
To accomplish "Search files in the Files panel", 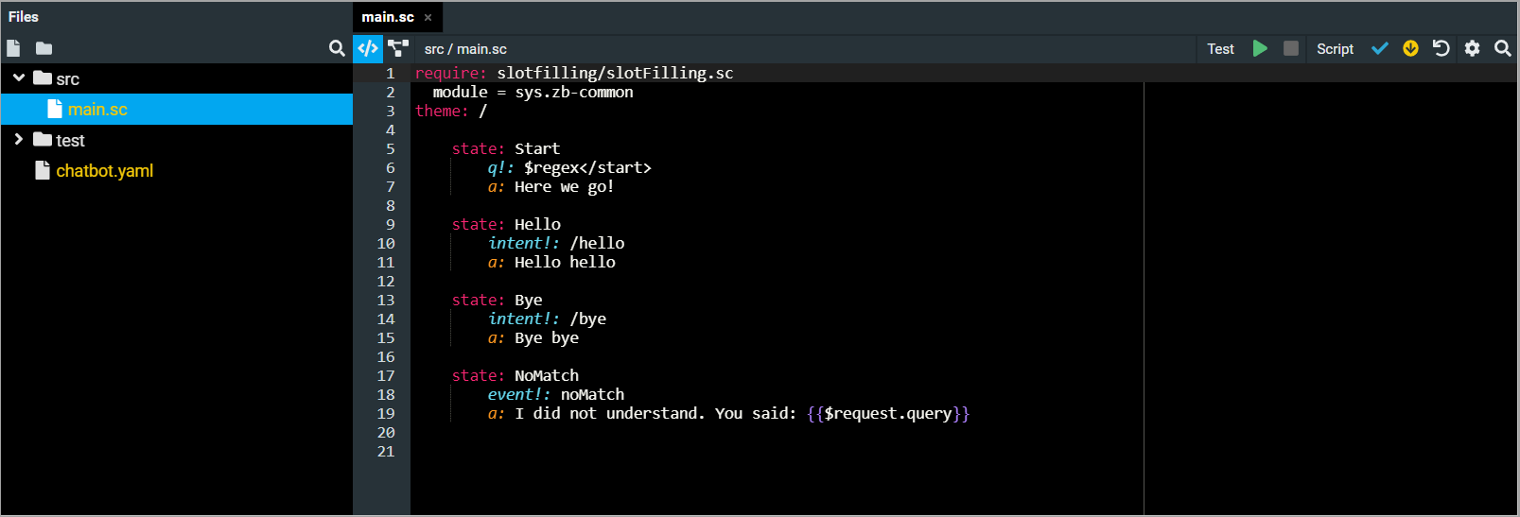I will pos(337,48).
